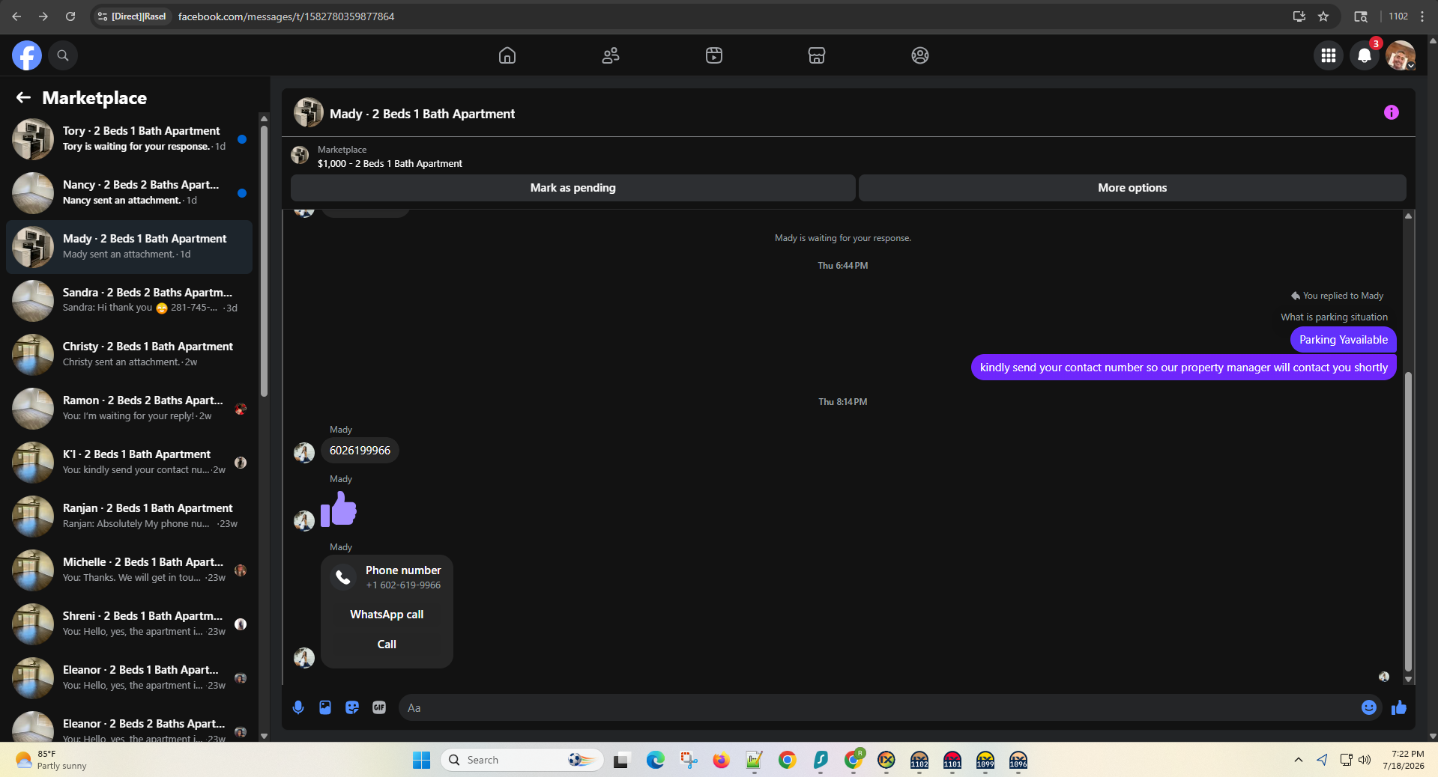Open the Marketplace storefront icon
The image size is (1438, 777).
pos(817,55)
